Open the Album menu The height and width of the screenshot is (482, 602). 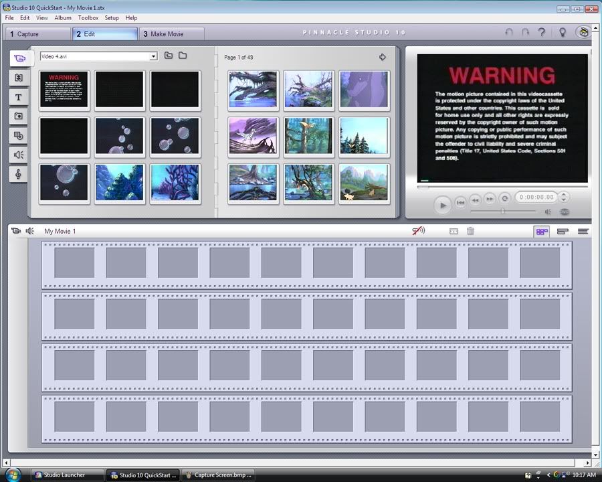pyautogui.click(x=63, y=17)
